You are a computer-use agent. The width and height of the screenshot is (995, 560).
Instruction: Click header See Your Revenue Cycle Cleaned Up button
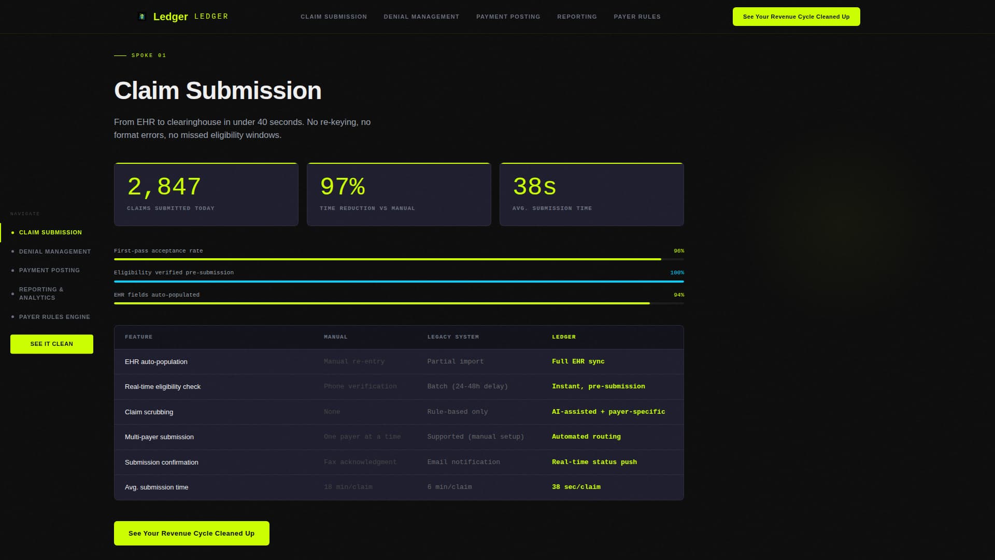796,17
